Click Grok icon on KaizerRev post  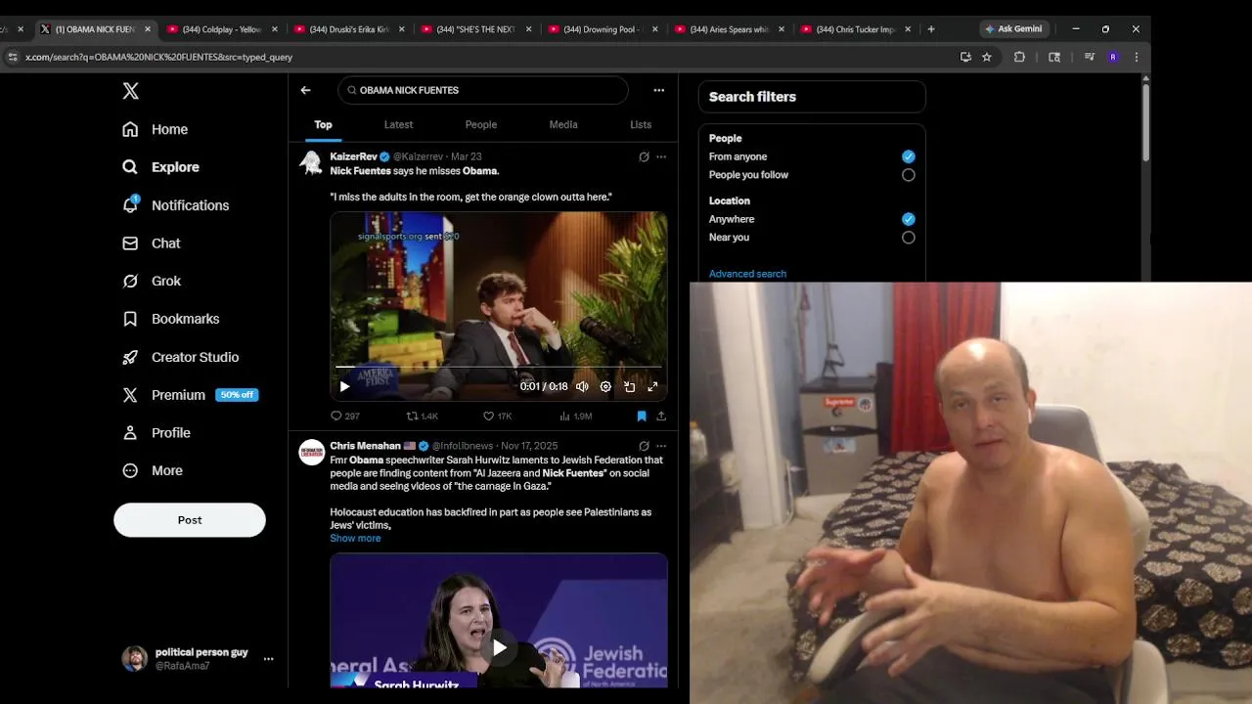644,156
